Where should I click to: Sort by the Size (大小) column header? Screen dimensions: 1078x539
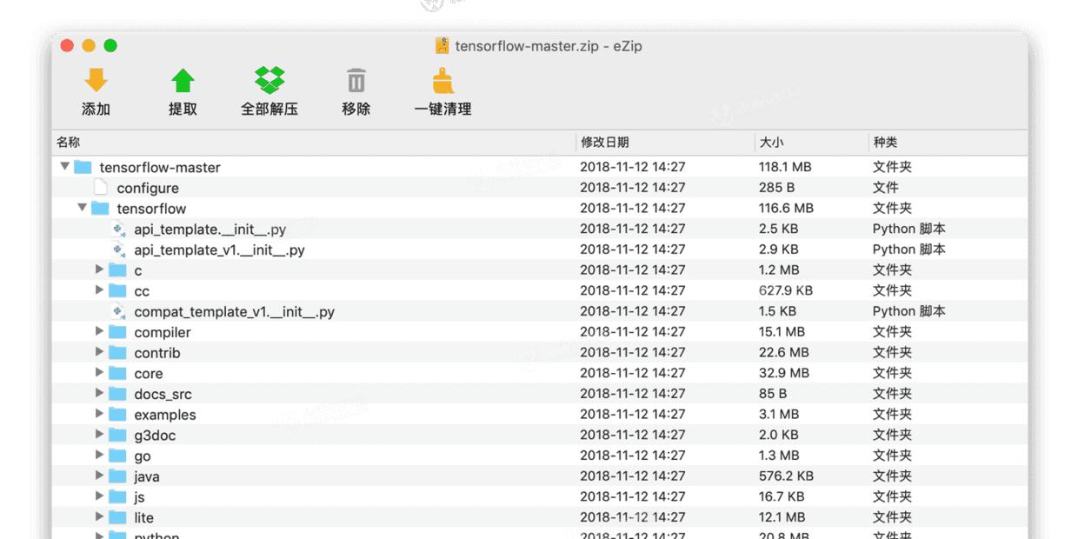[x=812, y=143]
